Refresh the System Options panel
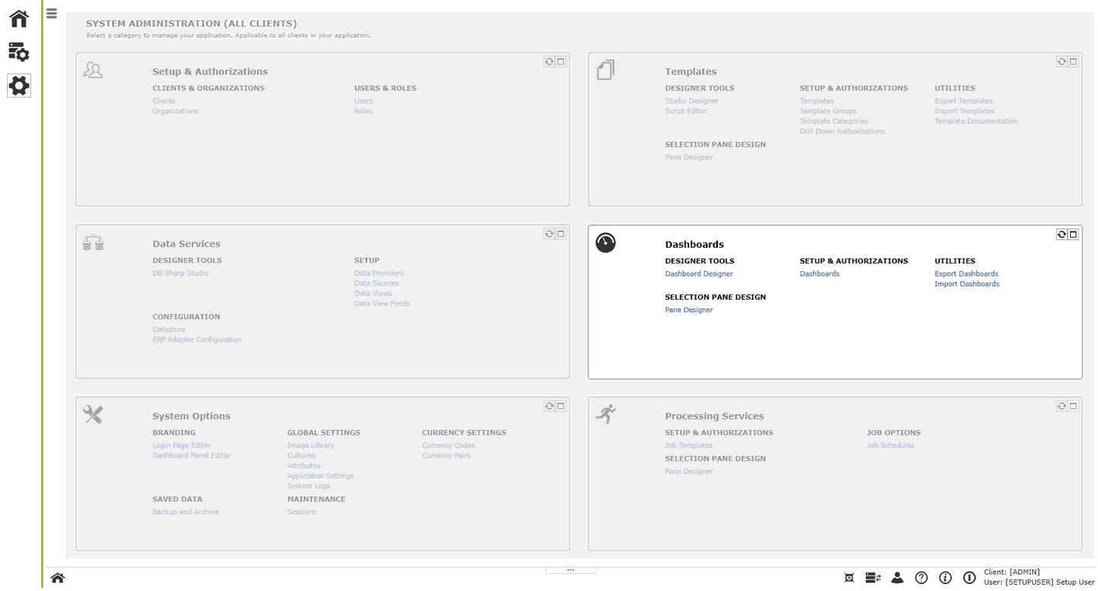Image resolution: width=1098 pixels, height=591 pixels. [549, 406]
